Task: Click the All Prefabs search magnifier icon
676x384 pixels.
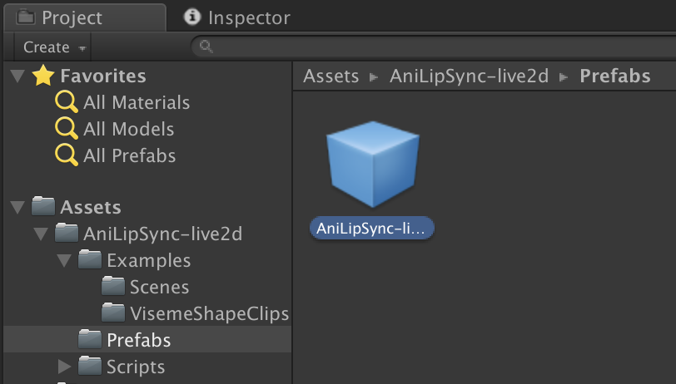Action: (x=67, y=155)
